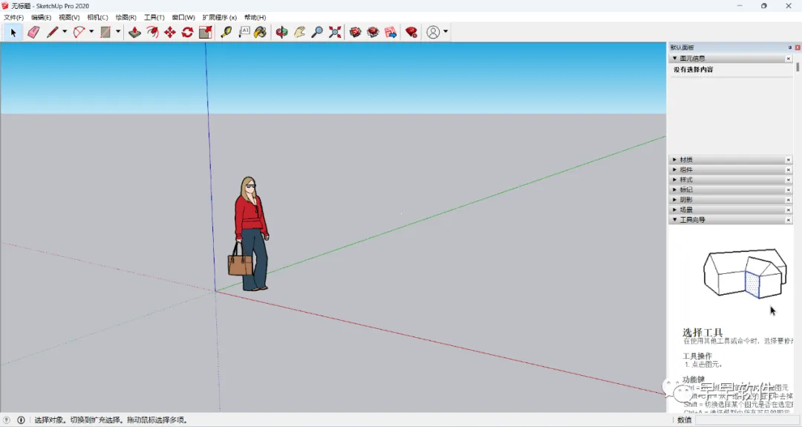The width and height of the screenshot is (802, 427).
Task: Open the Extension Manager ruby icon
Action: (411, 32)
